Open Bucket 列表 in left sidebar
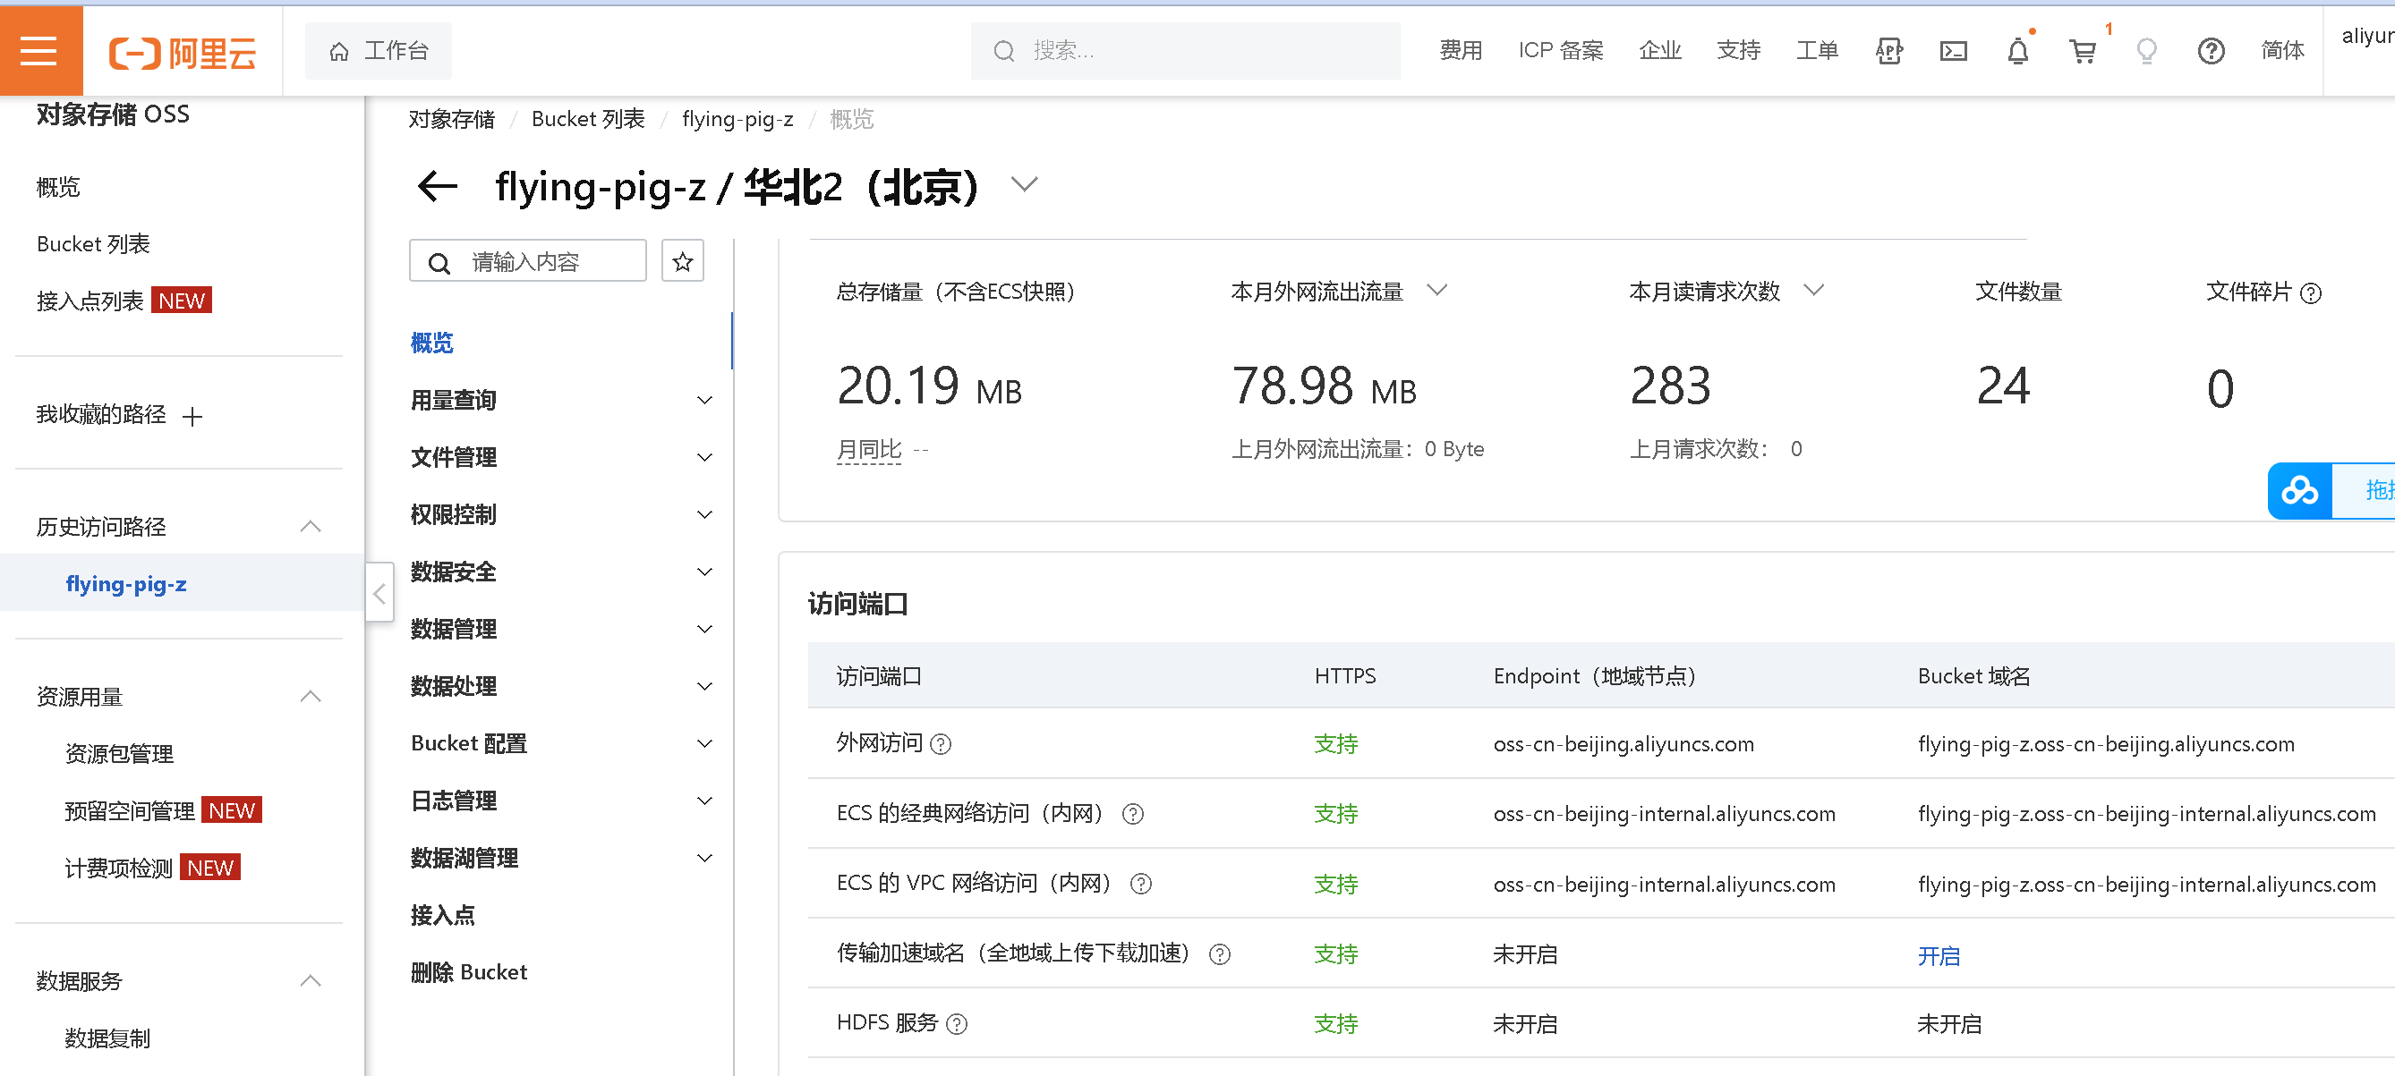 [93, 244]
